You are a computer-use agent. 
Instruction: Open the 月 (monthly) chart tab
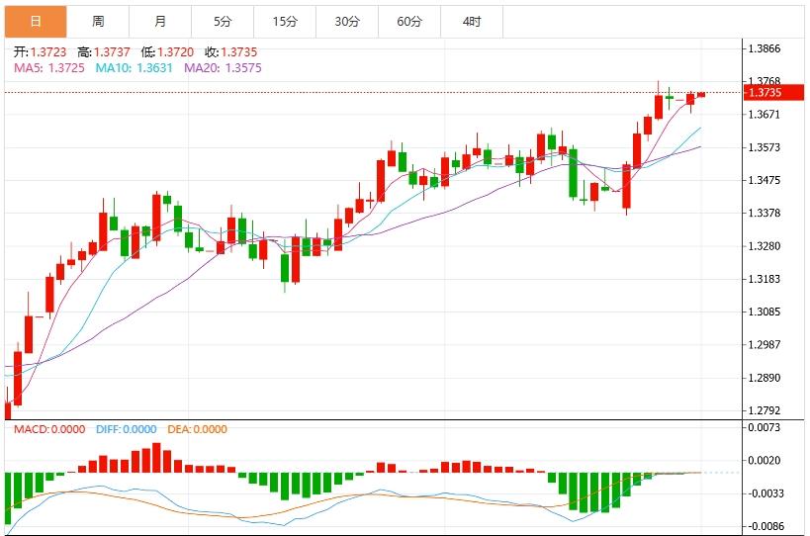coord(160,21)
